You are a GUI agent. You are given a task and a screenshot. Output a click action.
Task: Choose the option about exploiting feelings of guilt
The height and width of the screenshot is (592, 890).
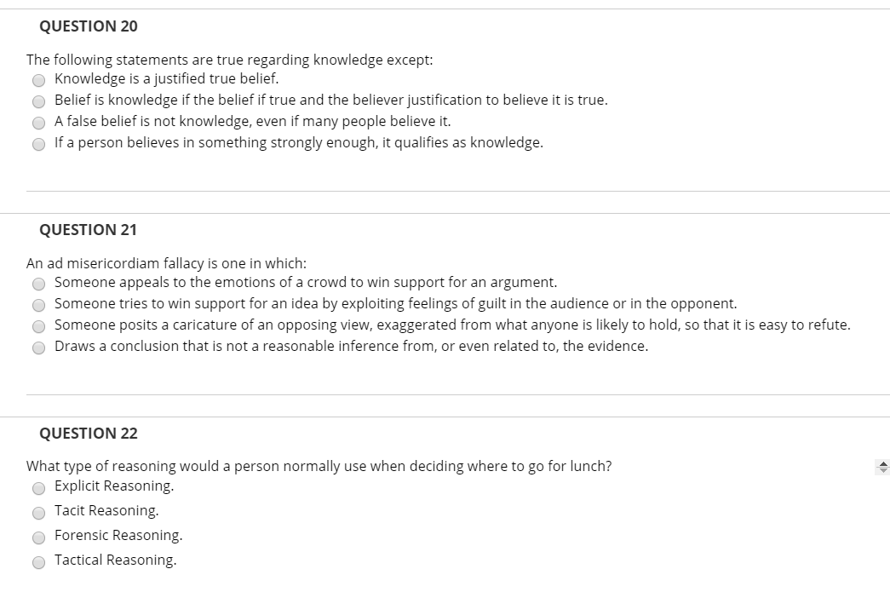(x=38, y=304)
